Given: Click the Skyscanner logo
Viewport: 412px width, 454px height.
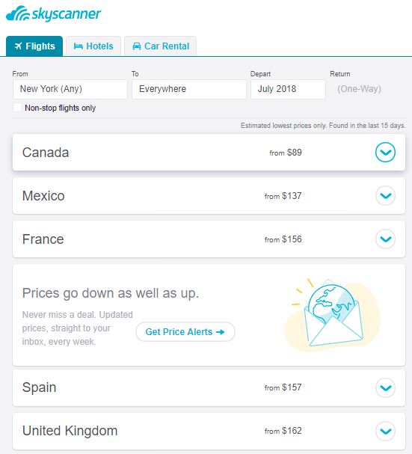Looking at the screenshot, I should click(x=54, y=13).
